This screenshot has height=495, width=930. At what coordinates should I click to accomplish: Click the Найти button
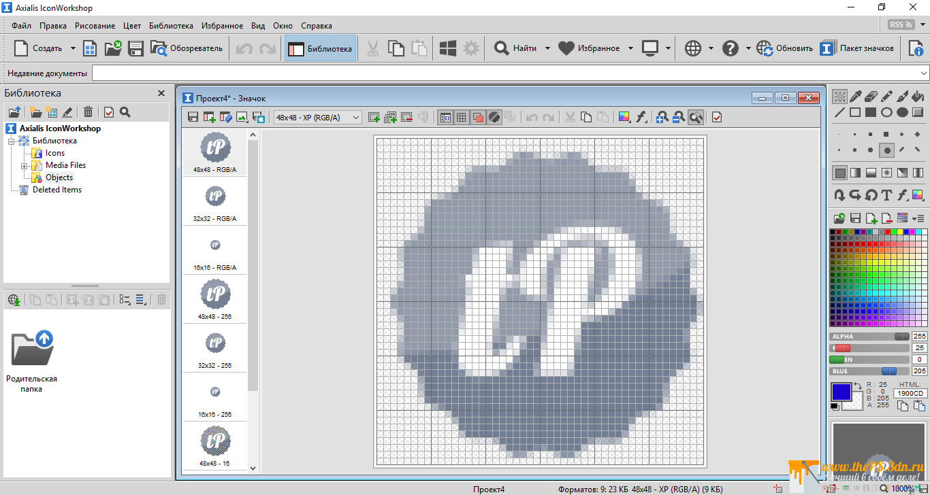[x=515, y=48]
